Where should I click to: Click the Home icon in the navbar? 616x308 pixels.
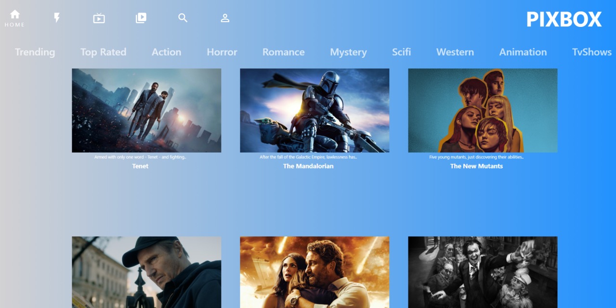14,16
